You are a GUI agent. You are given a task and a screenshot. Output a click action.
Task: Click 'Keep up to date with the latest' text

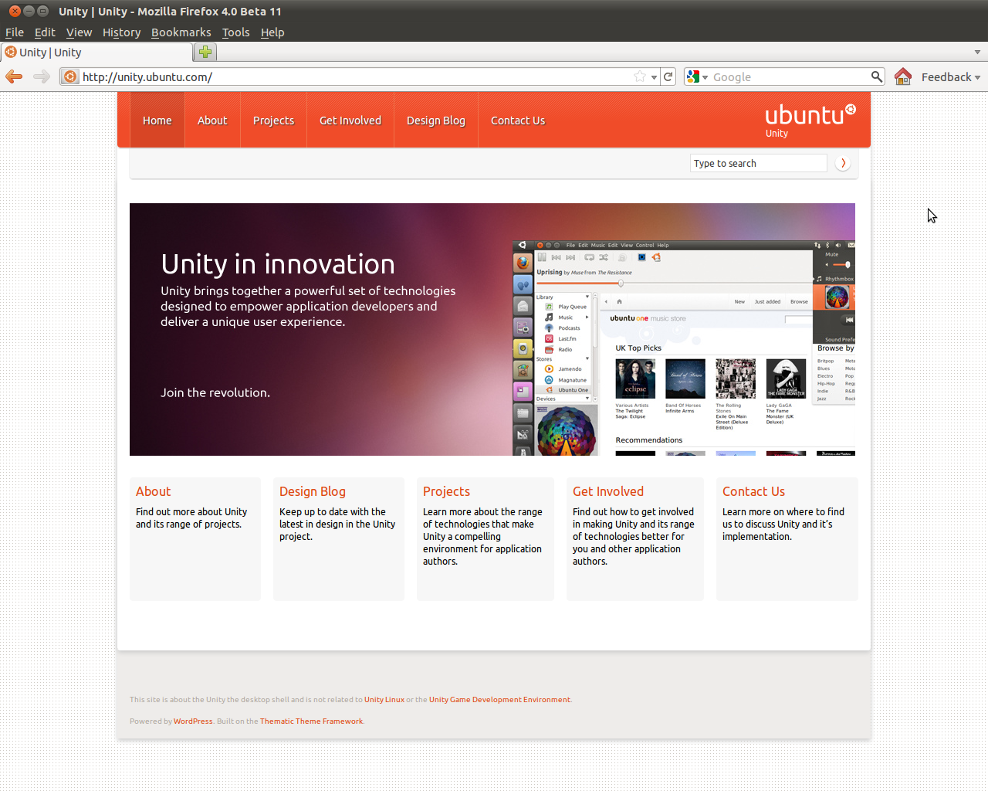point(337,524)
